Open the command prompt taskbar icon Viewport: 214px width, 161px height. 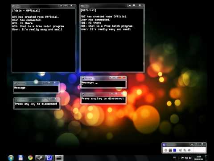(59, 158)
